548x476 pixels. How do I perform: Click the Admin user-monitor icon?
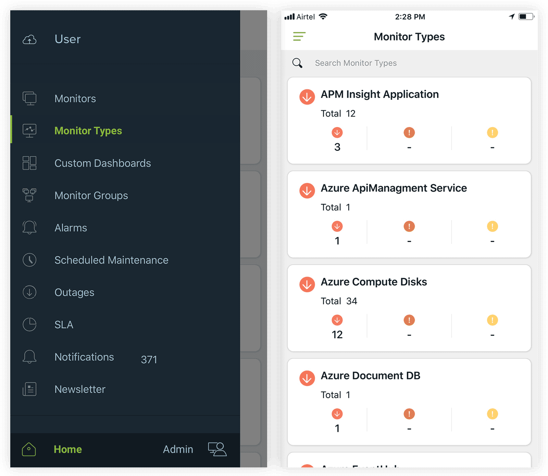(x=217, y=449)
